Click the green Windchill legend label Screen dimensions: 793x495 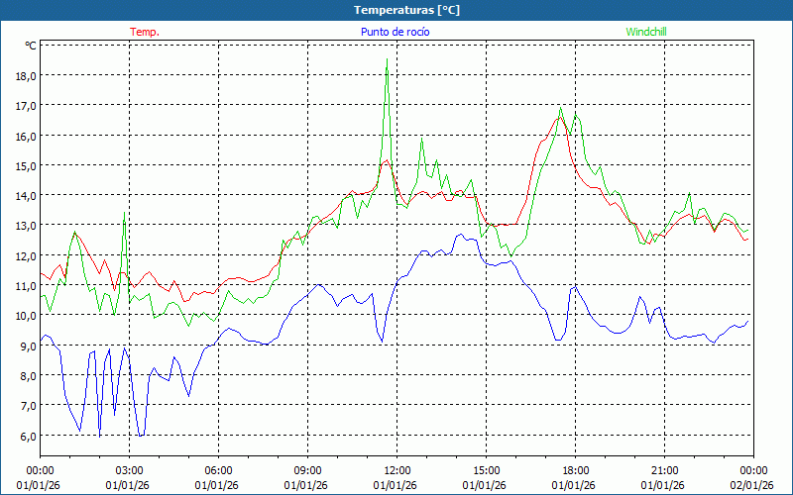(646, 32)
